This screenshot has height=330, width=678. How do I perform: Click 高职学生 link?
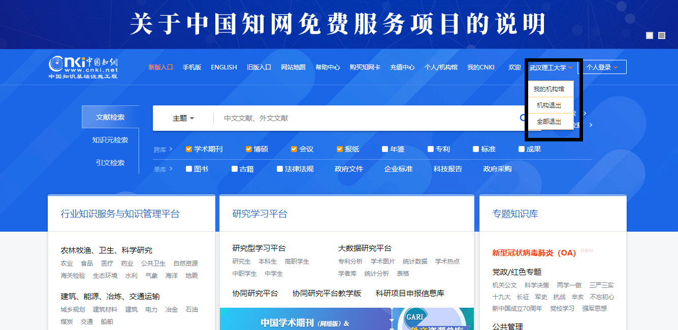pos(297,262)
